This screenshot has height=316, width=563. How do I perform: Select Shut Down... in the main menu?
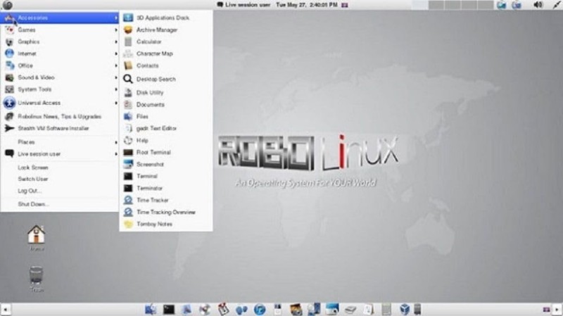[61, 204]
